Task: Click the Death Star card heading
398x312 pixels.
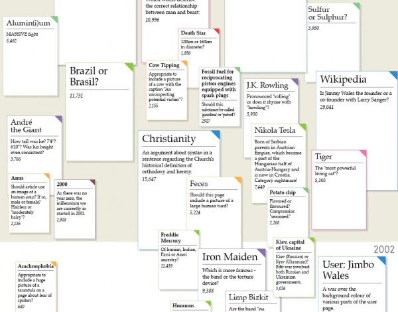Action: [194, 33]
